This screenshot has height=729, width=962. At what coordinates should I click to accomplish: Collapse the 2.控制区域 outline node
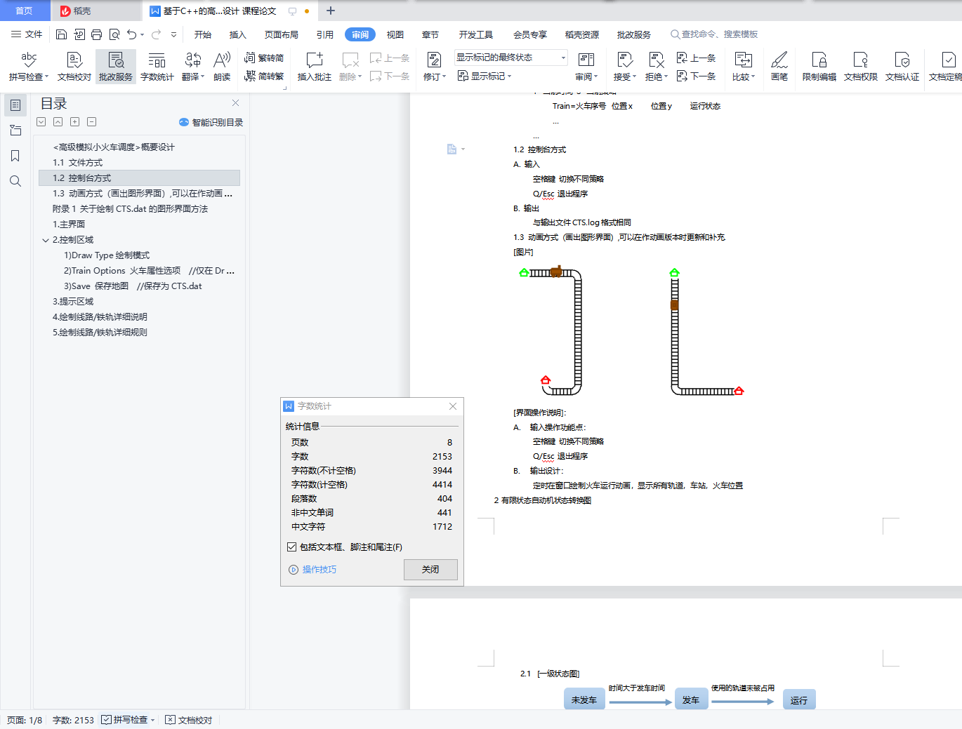click(x=46, y=240)
